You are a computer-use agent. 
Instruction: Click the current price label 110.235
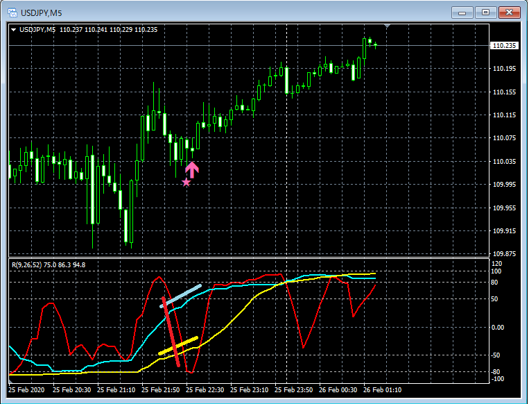click(x=504, y=45)
